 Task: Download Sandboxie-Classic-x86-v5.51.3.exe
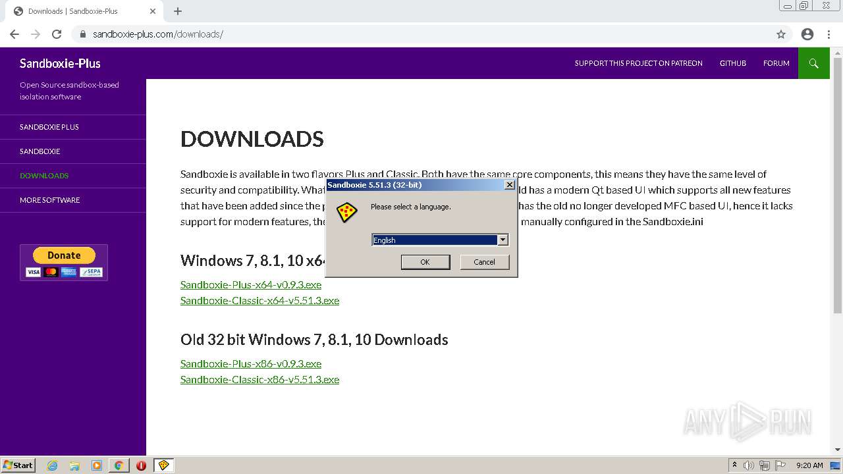259,380
